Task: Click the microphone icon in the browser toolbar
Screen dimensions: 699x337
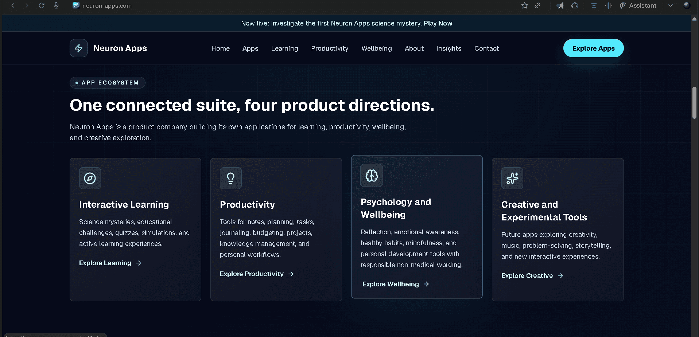Action: (56, 5)
